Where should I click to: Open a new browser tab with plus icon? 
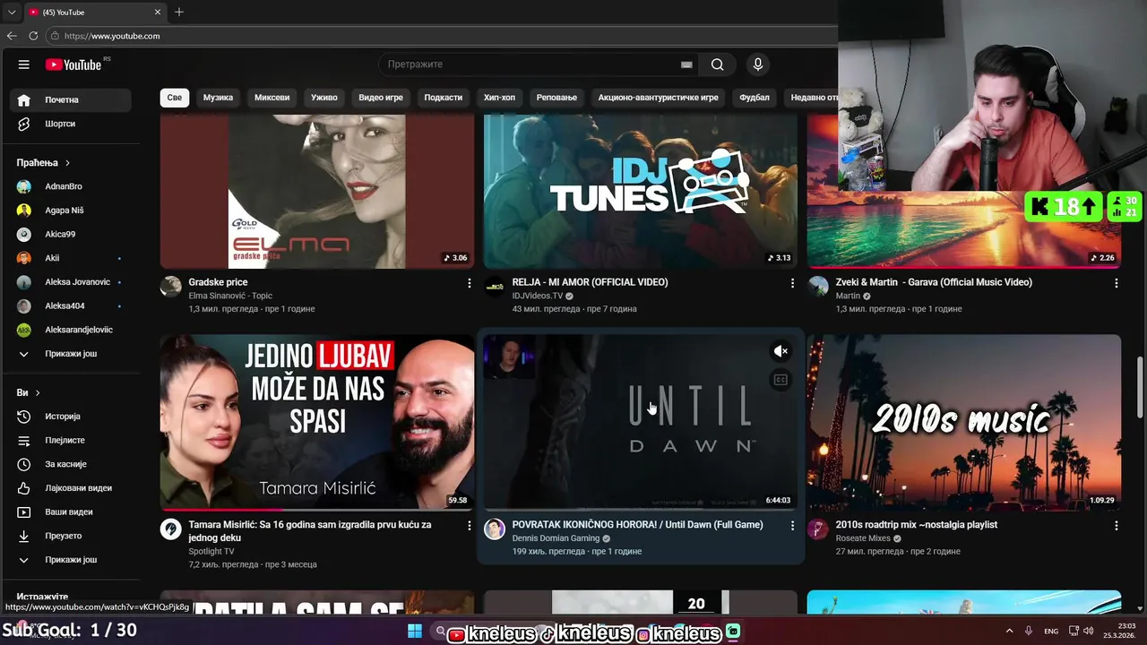tap(179, 13)
